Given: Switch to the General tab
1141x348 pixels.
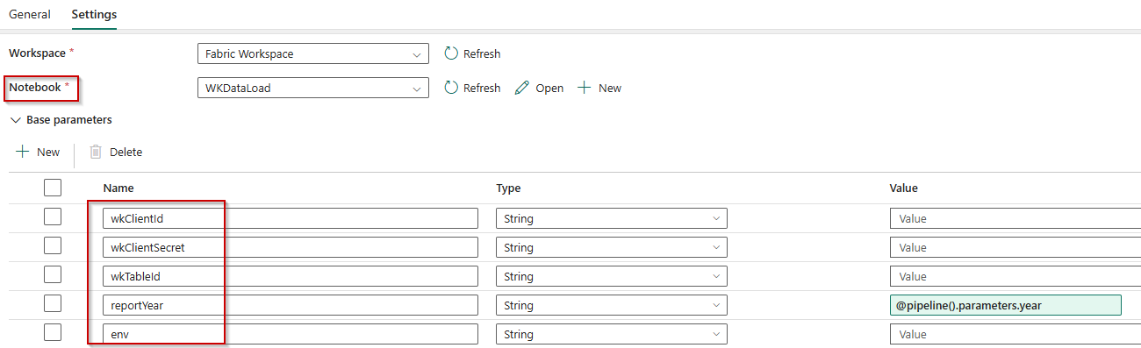Looking at the screenshot, I should [29, 14].
